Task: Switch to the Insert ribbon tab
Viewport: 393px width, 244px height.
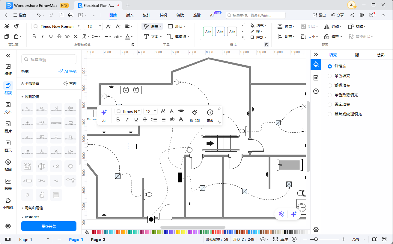Action: click(130, 15)
